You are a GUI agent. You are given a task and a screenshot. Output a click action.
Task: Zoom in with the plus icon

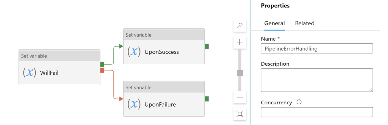pyautogui.click(x=240, y=42)
